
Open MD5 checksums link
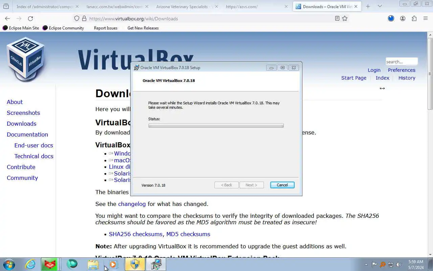point(188,234)
